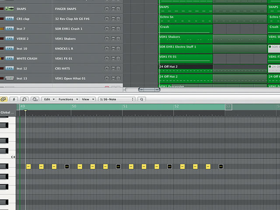Open the 1/16-Note quantize dropdown
This screenshot has width=280, height=210.
click(117, 99)
